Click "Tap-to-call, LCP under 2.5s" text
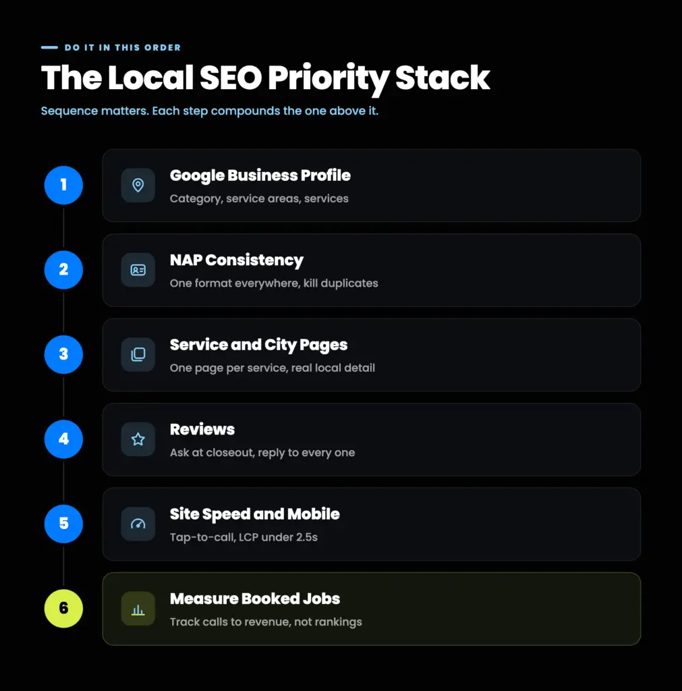 [244, 537]
